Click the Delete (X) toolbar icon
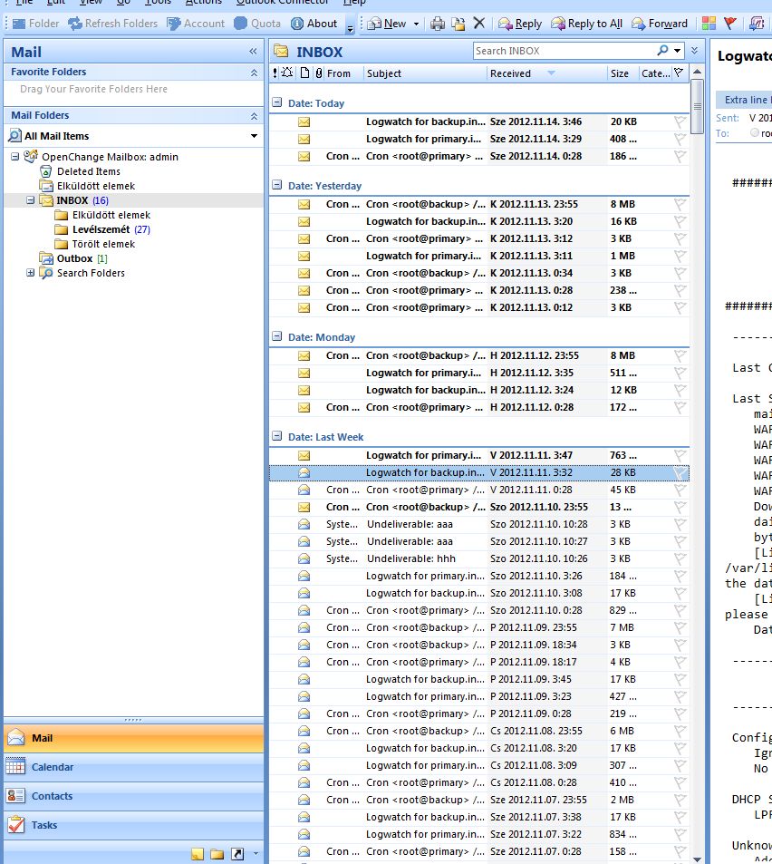 click(479, 24)
